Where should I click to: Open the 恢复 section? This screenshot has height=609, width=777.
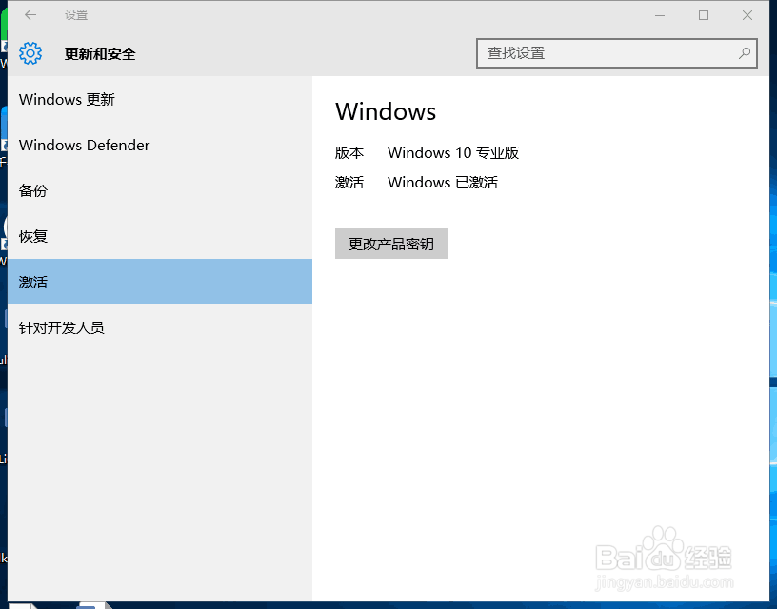coord(32,236)
